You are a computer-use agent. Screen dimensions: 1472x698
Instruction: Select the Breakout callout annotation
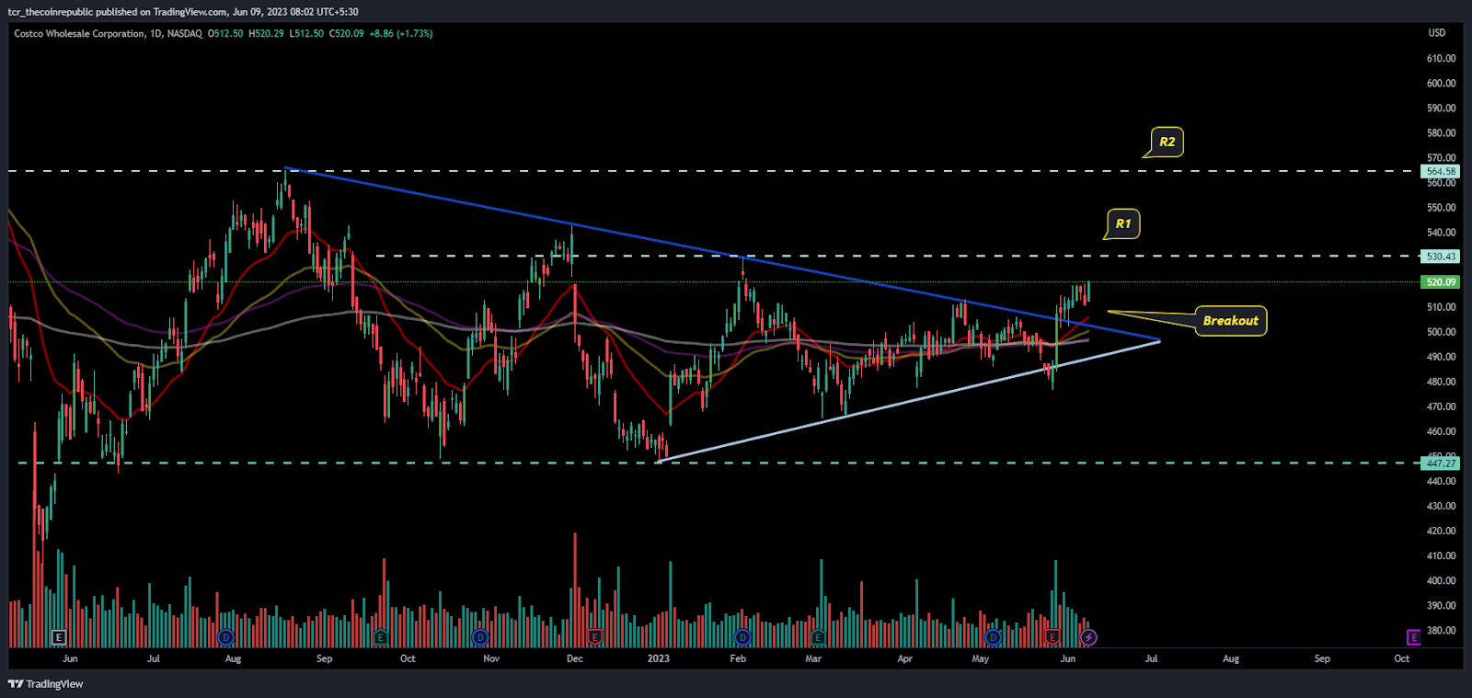pos(1230,321)
